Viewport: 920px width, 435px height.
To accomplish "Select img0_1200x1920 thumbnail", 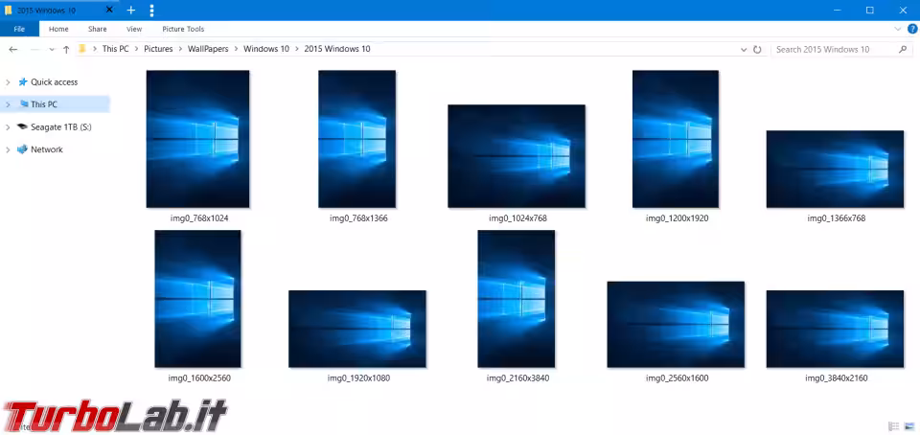I will coord(676,139).
